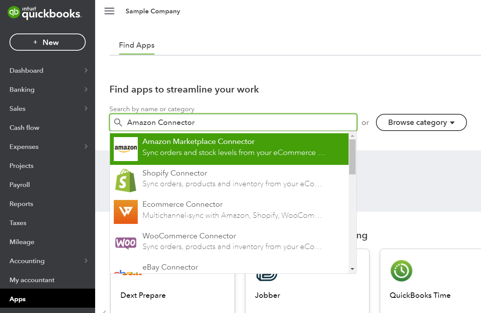Open Accounting in the sidebar
Image resolution: width=481 pixels, height=313 pixels.
[27, 261]
